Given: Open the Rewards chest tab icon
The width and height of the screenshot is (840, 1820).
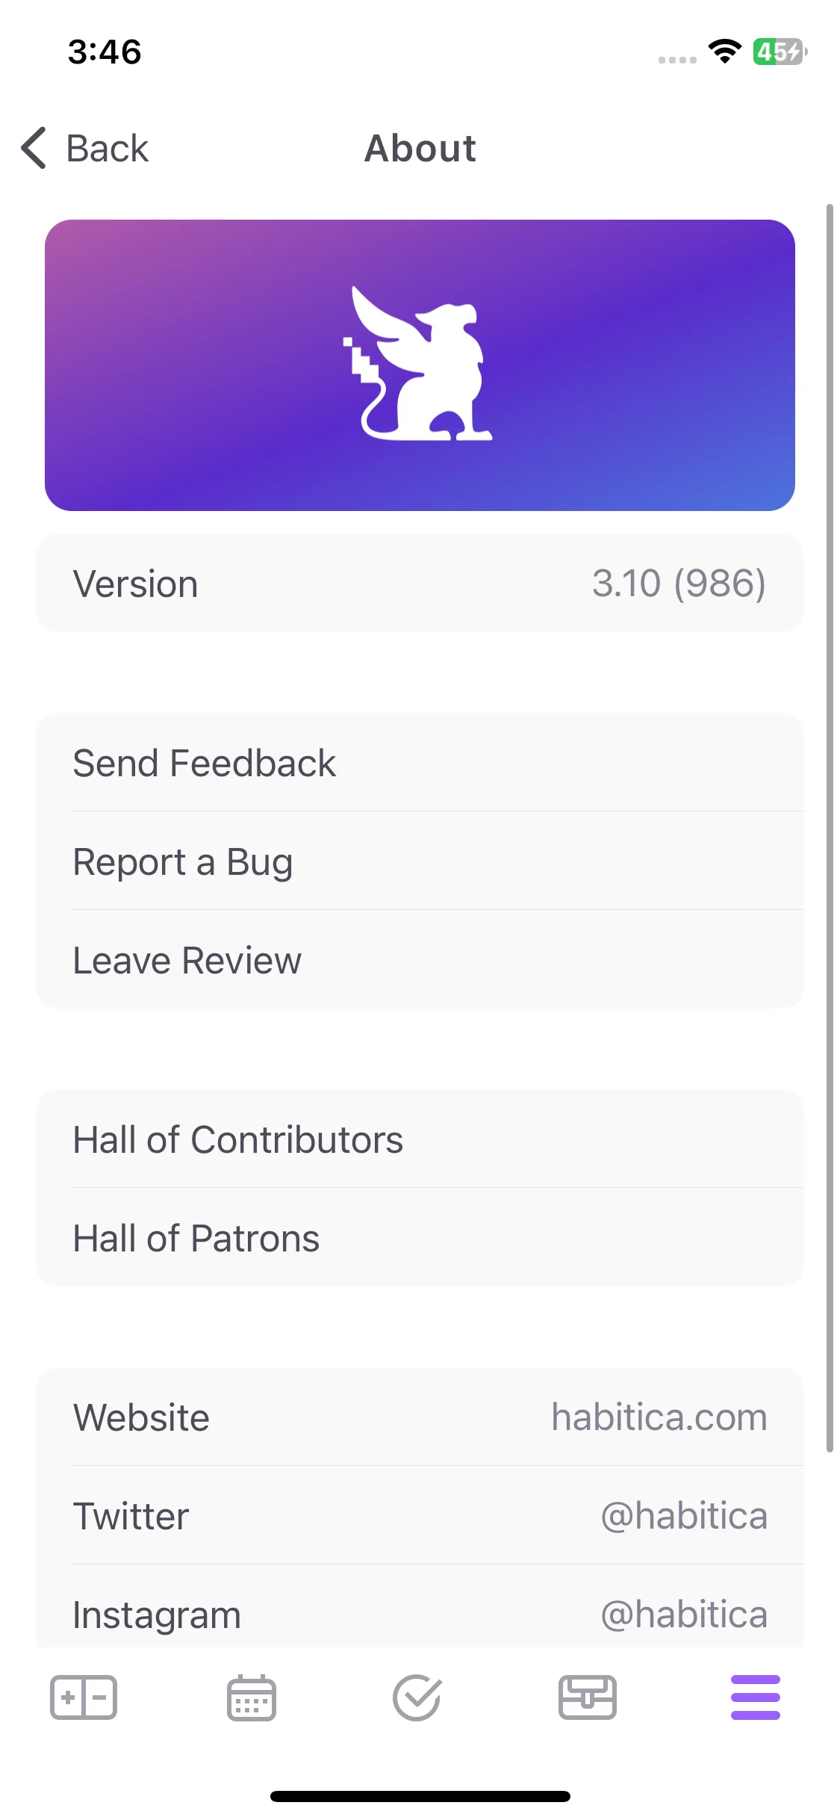Looking at the screenshot, I should point(588,1697).
